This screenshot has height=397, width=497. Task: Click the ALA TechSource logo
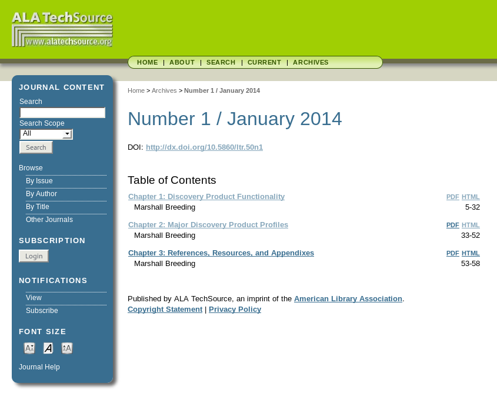[62, 29]
